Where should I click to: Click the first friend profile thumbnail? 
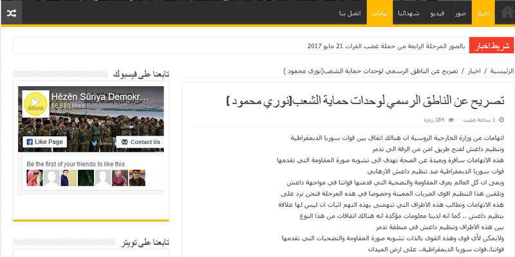tap(34, 177)
